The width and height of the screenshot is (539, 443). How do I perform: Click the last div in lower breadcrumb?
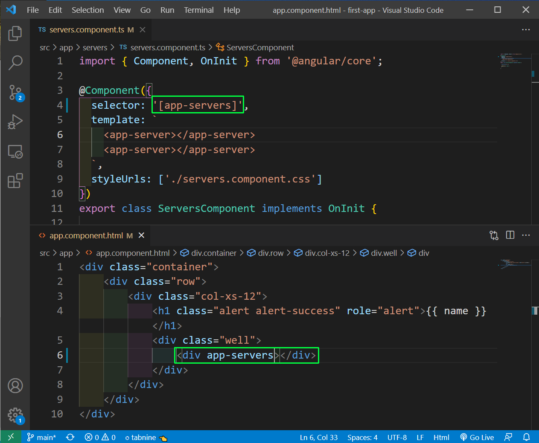pyautogui.click(x=419, y=253)
